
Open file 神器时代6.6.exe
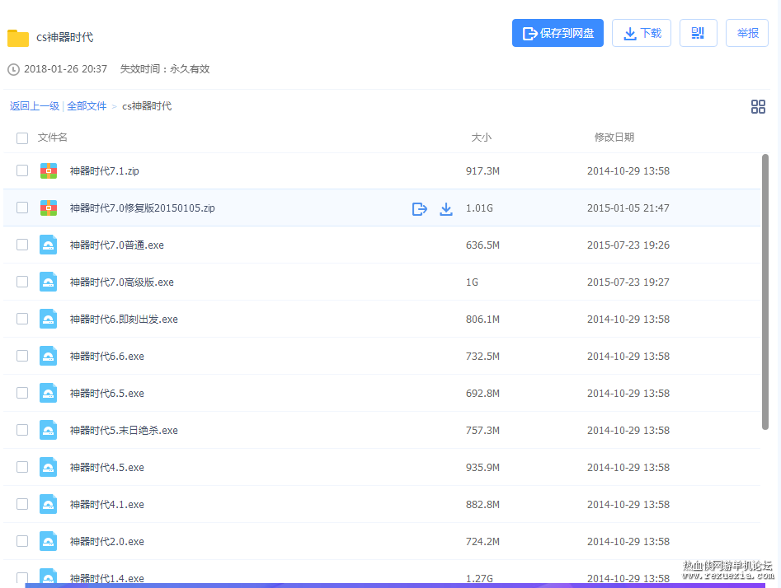106,357
